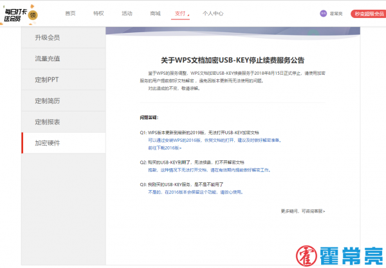
Task: Select 加密硬件 in the sidebar
Action: (64, 143)
